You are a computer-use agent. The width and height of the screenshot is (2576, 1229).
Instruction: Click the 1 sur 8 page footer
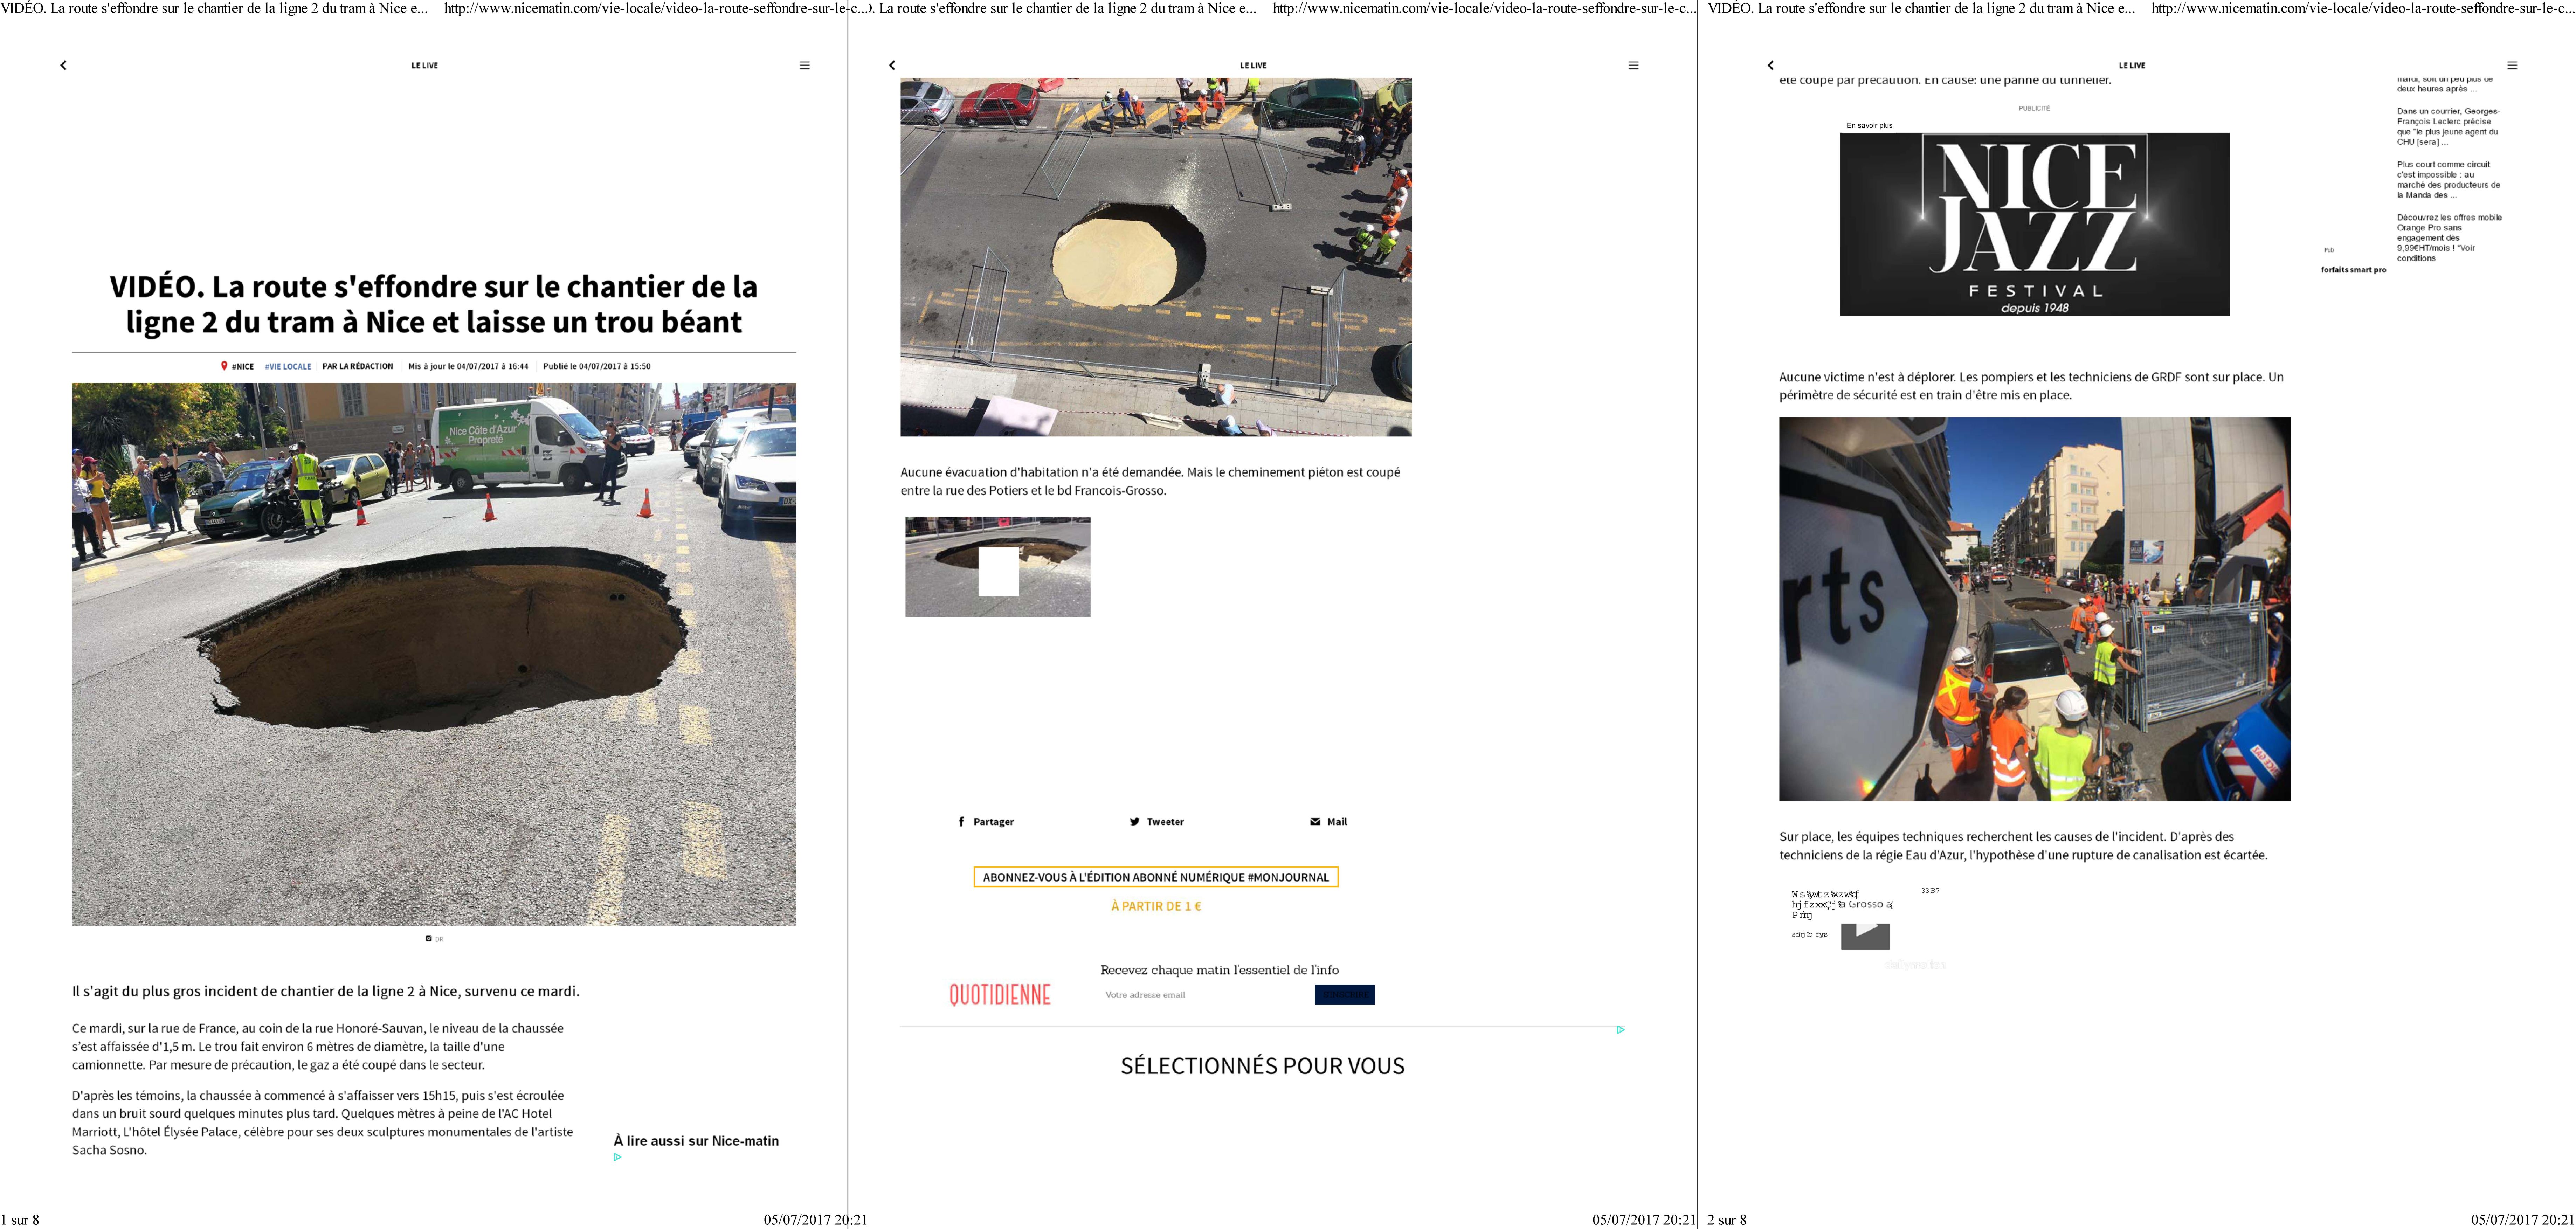20,1220
